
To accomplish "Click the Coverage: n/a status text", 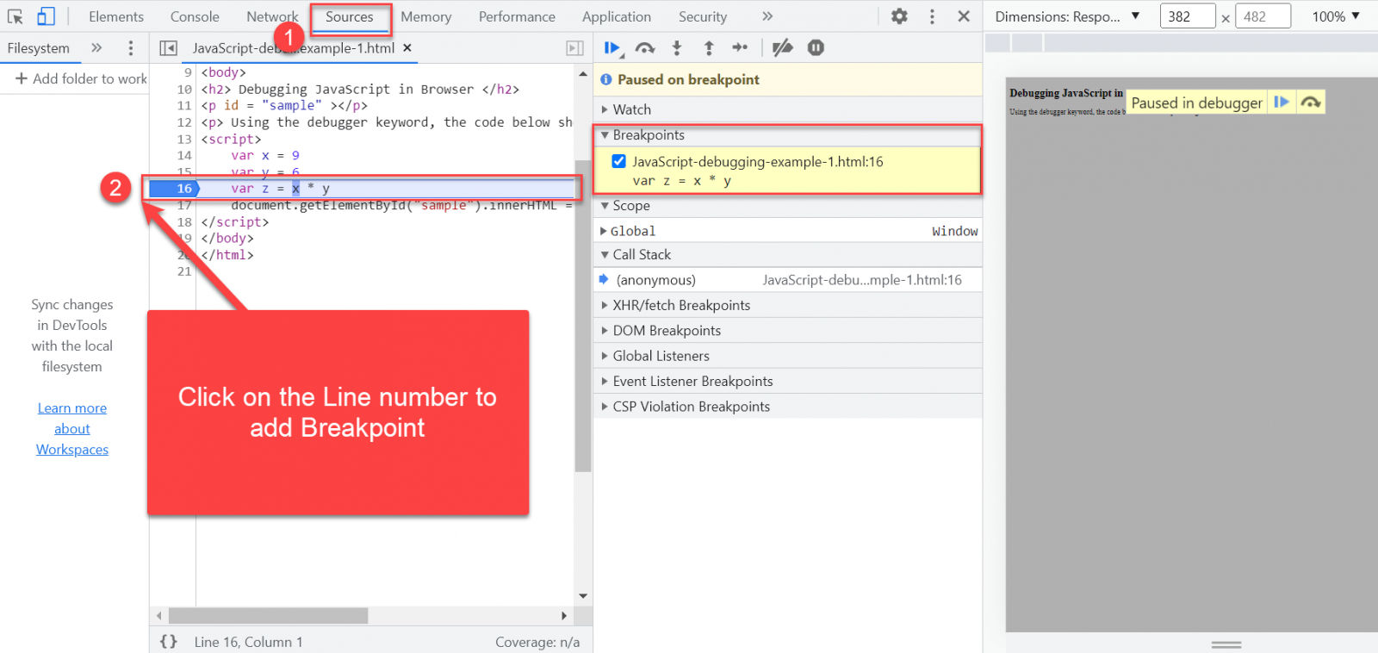I will tap(537, 642).
